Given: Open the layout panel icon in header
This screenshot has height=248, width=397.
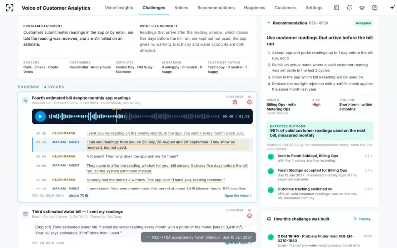Looking at the screenshot, I should tap(336, 8).
